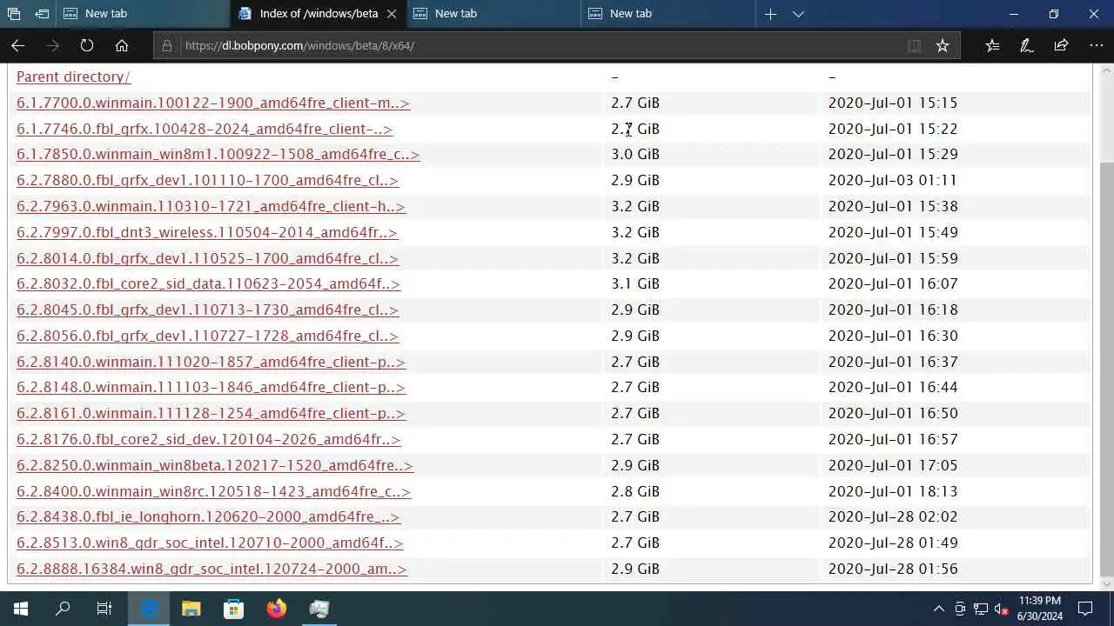
Task: Close the Index of /windows/beta tab
Action: tap(392, 14)
